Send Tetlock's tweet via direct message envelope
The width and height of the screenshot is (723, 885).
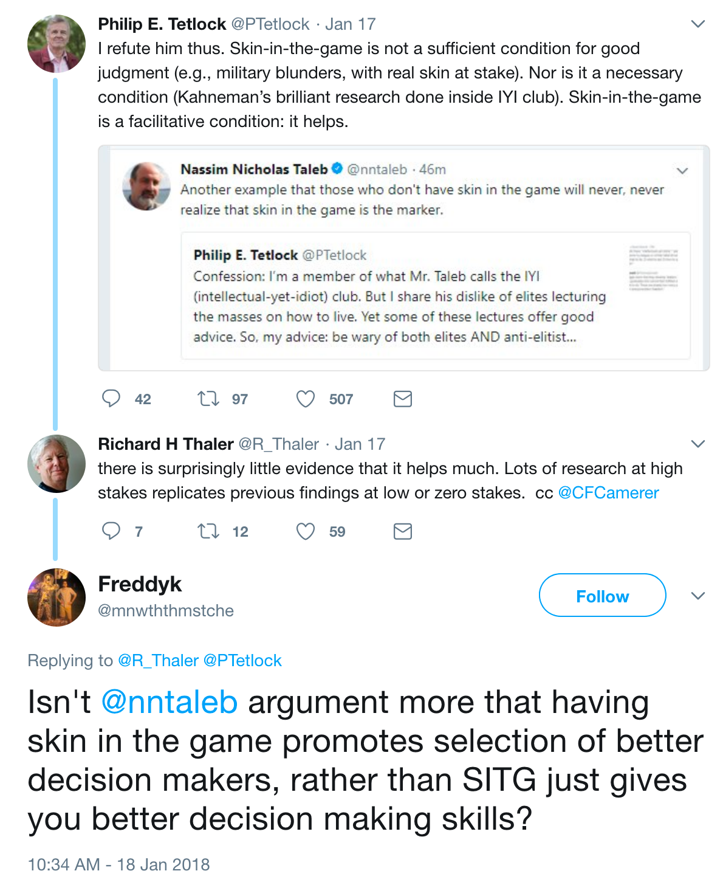(403, 399)
